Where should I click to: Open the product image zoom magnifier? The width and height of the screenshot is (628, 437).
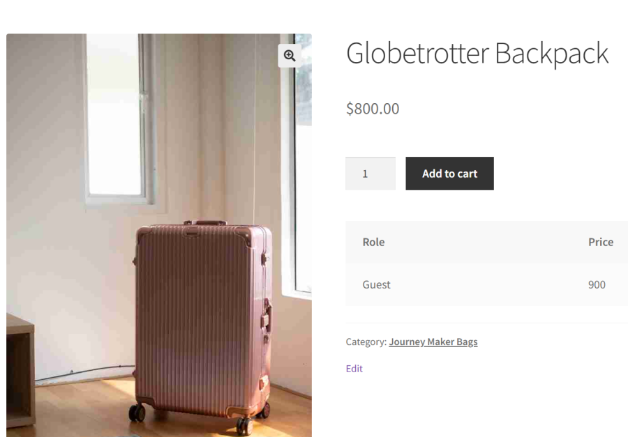coord(290,56)
